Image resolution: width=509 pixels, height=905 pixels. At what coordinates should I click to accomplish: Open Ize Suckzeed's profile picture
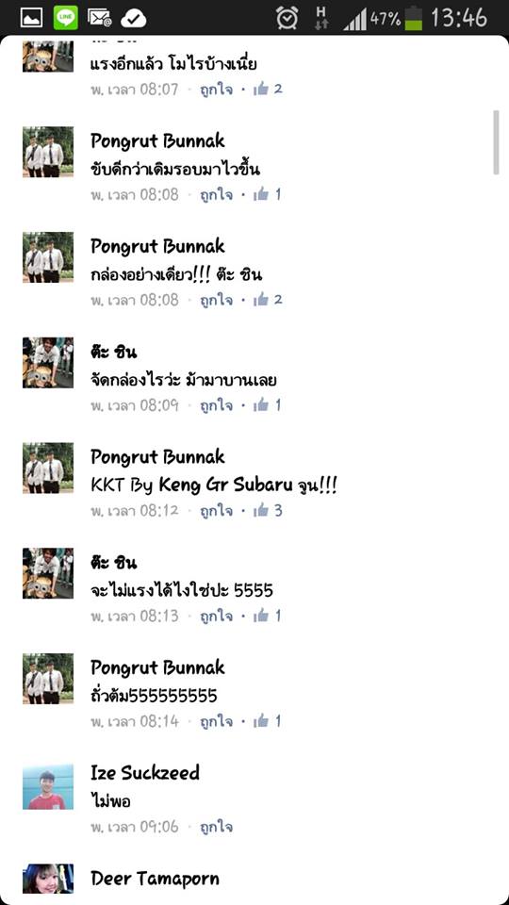point(48,787)
